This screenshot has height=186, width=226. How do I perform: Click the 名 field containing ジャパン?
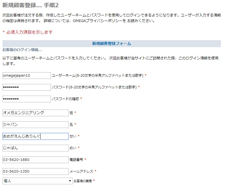(36, 125)
